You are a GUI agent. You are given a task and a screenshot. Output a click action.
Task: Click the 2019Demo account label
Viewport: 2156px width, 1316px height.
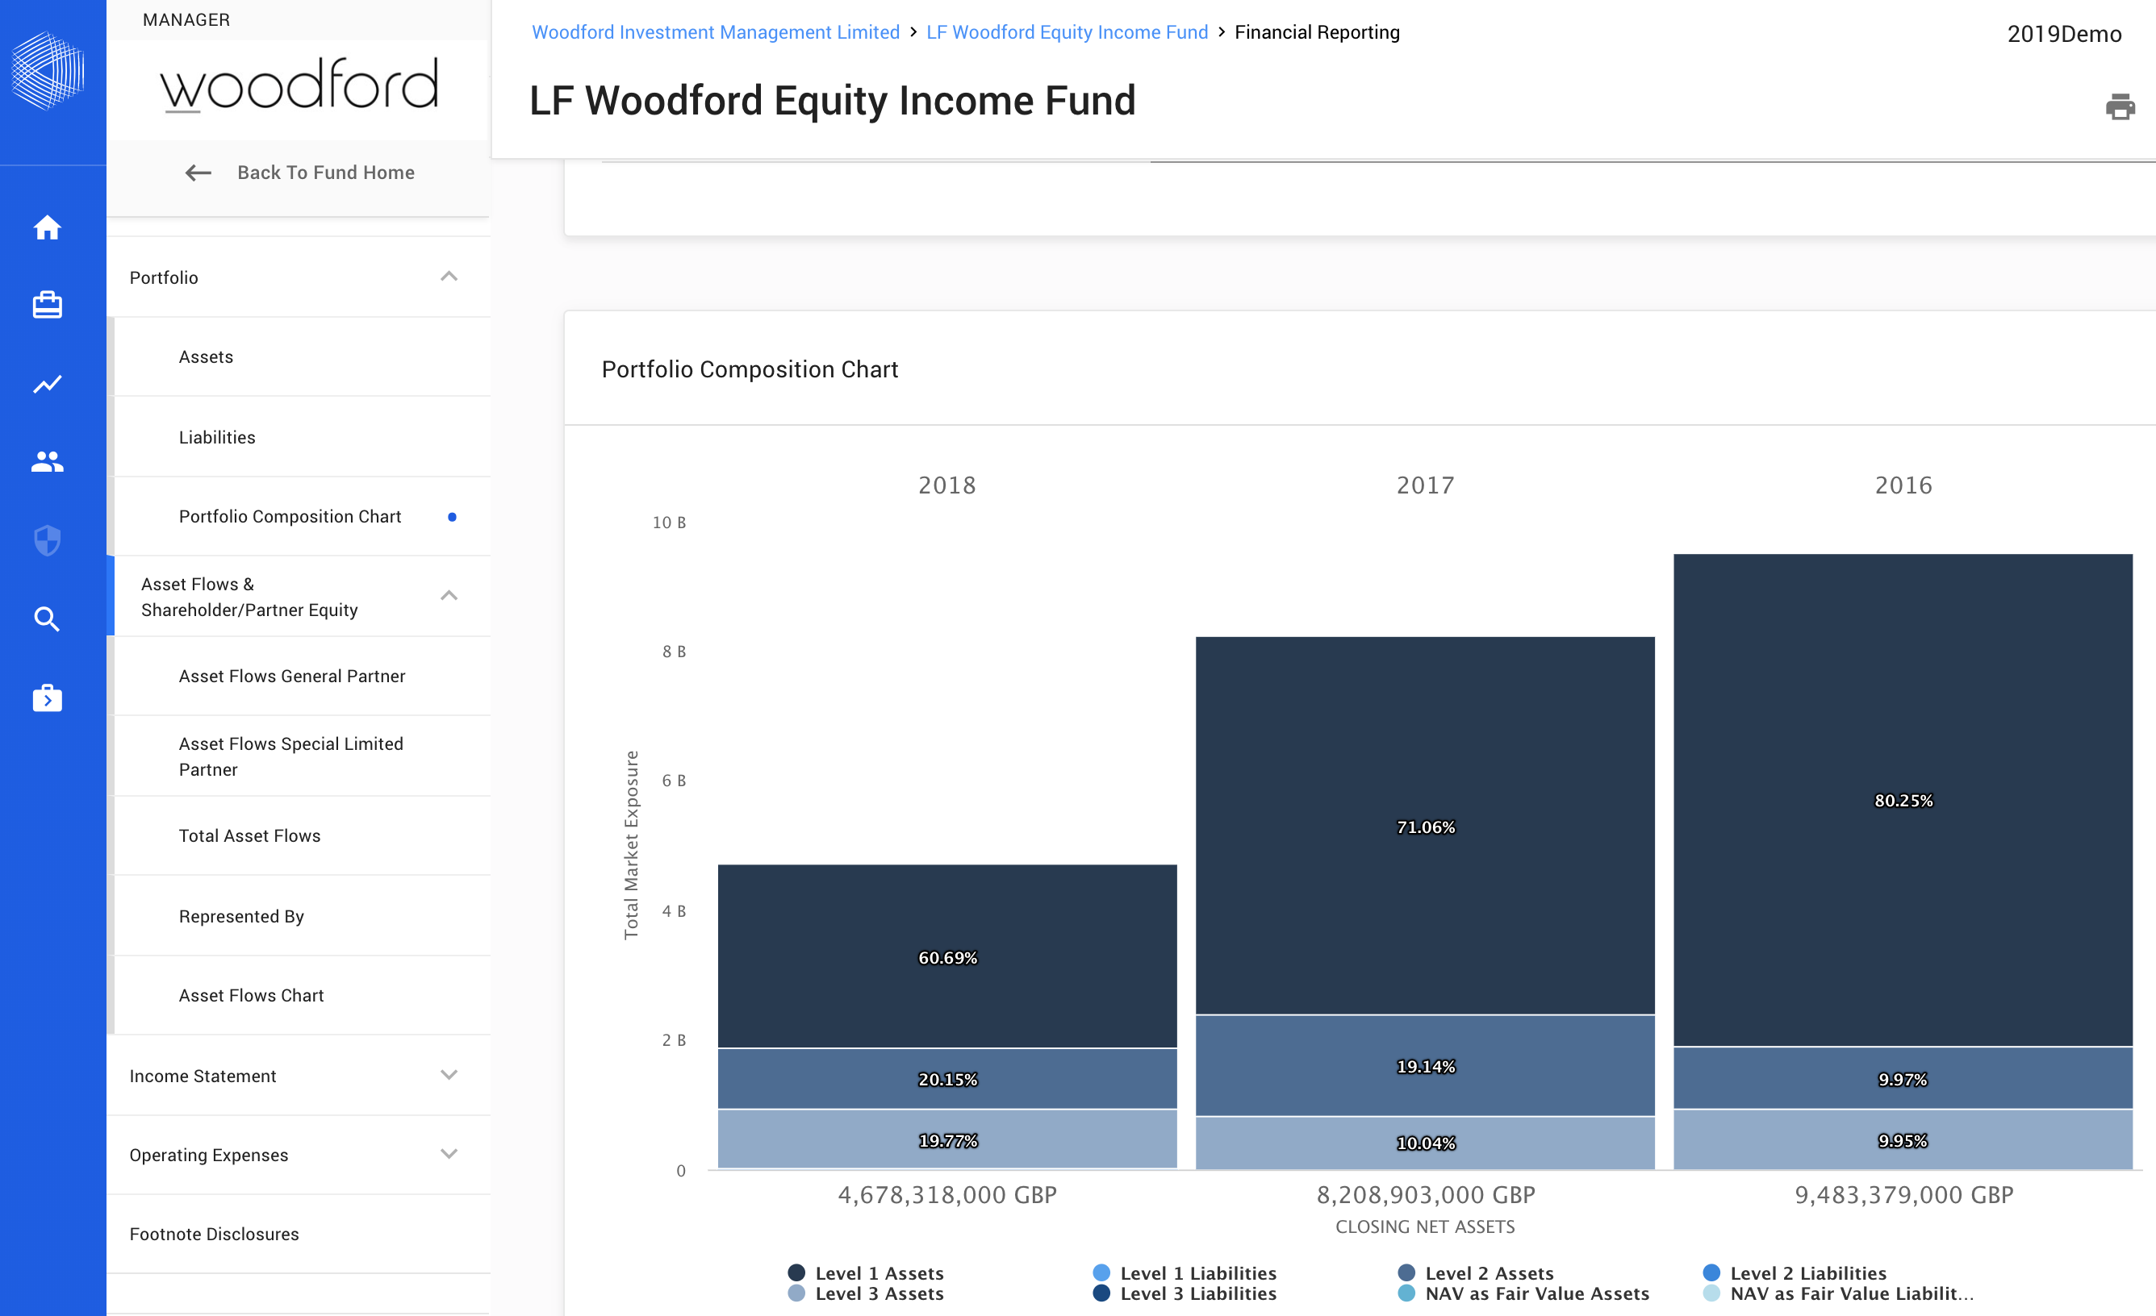pyautogui.click(x=2064, y=34)
